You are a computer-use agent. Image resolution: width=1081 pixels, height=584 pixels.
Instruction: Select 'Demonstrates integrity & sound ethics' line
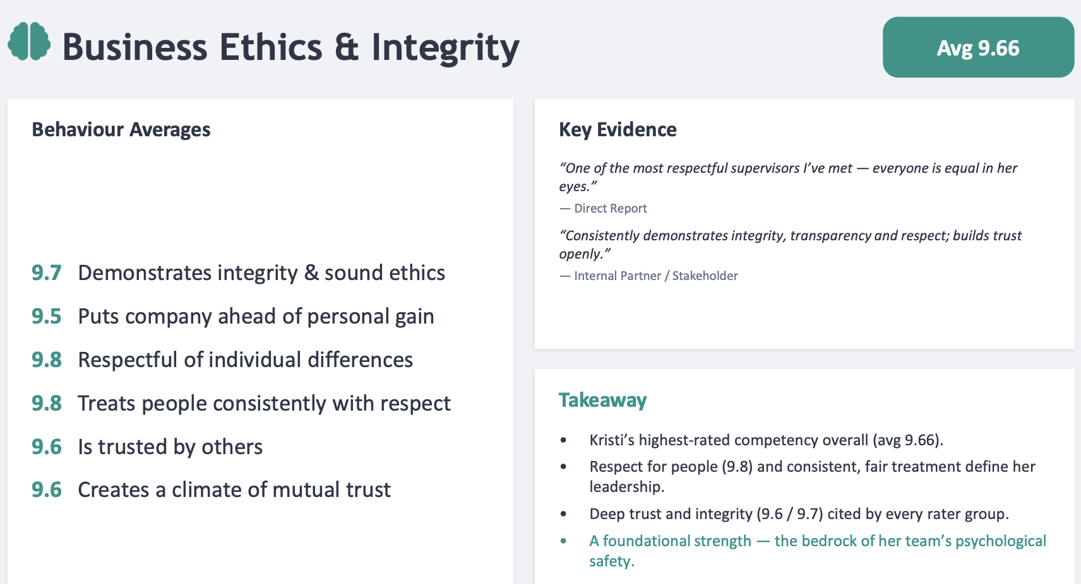coord(261,272)
